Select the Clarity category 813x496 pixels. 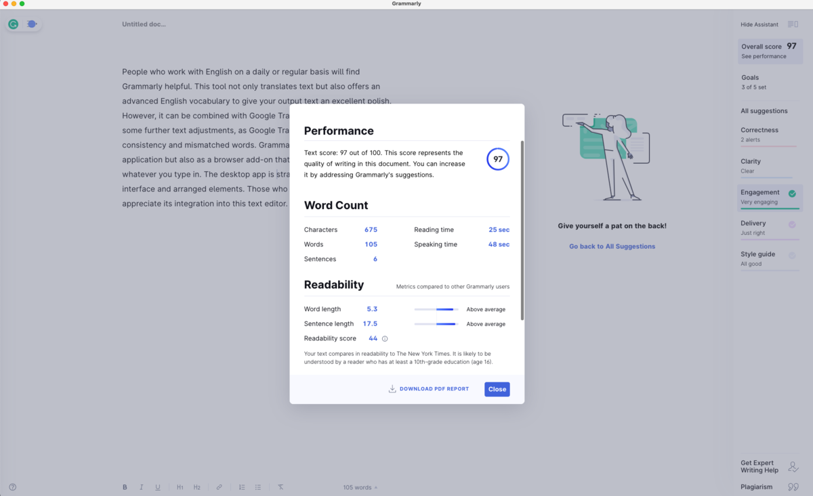click(x=770, y=166)
